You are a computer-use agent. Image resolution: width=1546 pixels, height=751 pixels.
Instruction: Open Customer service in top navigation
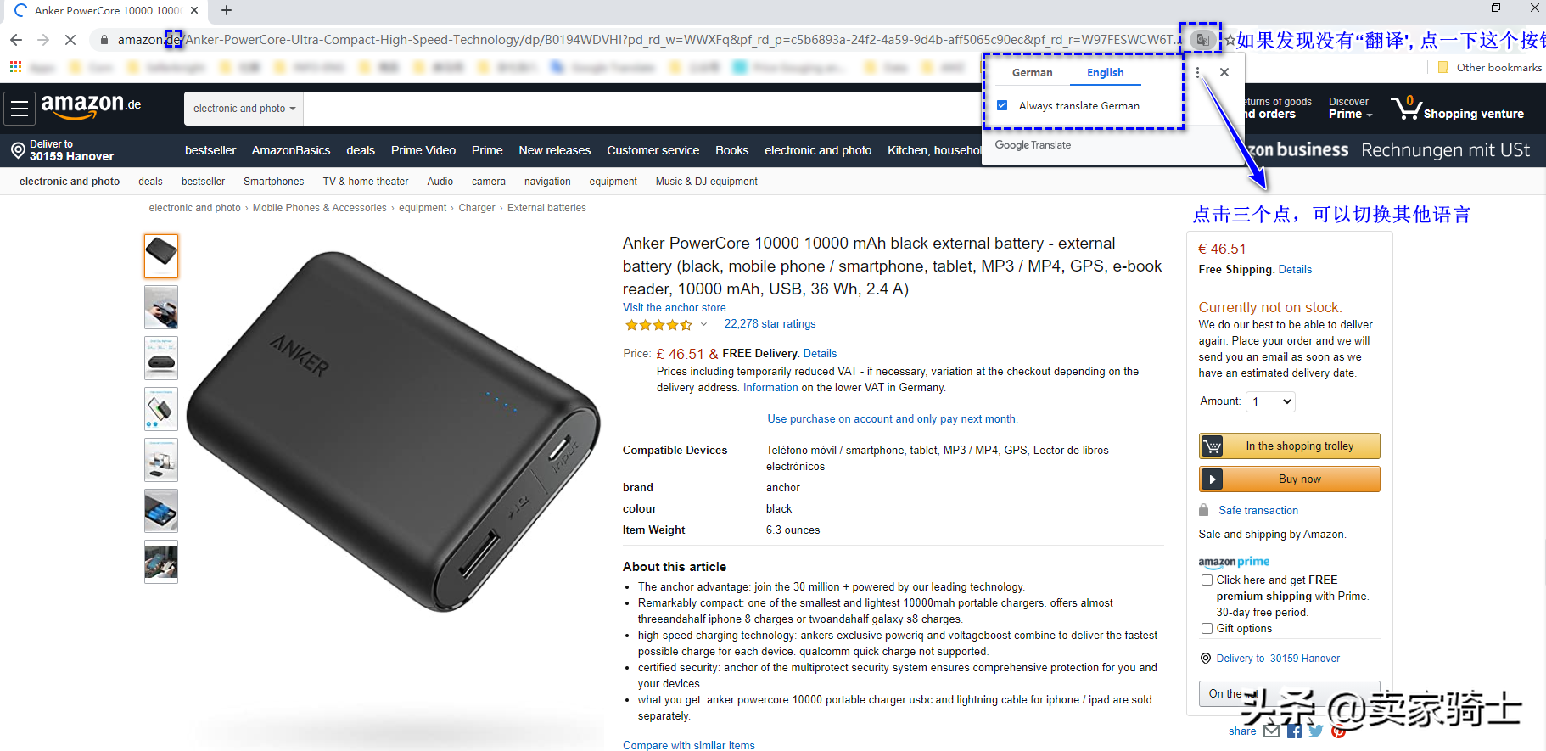click(653, 150)
